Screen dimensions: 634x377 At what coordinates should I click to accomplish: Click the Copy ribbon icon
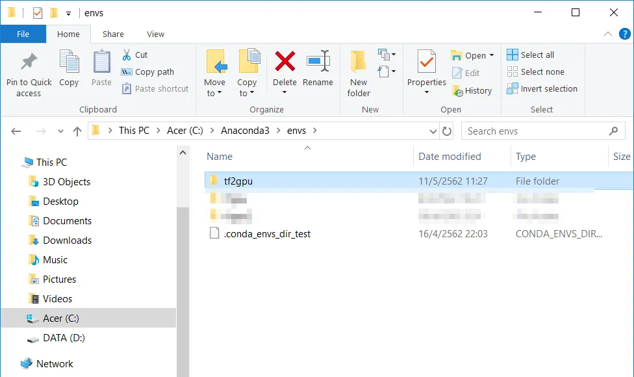tap(69, 62)
